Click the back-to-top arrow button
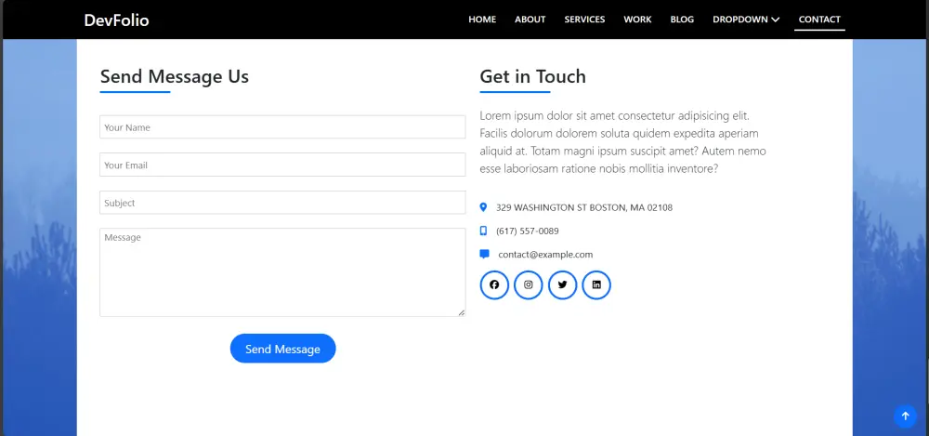929x436 pixels. point(905,416)
